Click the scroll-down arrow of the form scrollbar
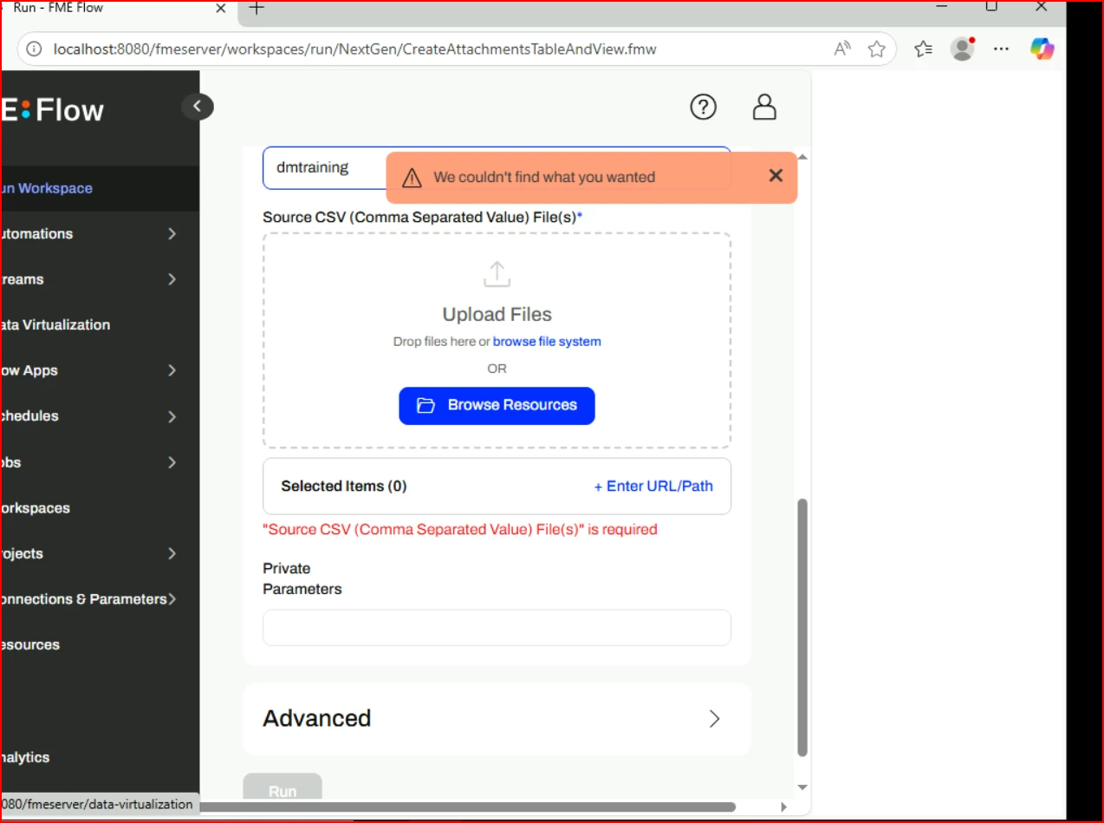The image size is (1104, 823). click(802, 787)
